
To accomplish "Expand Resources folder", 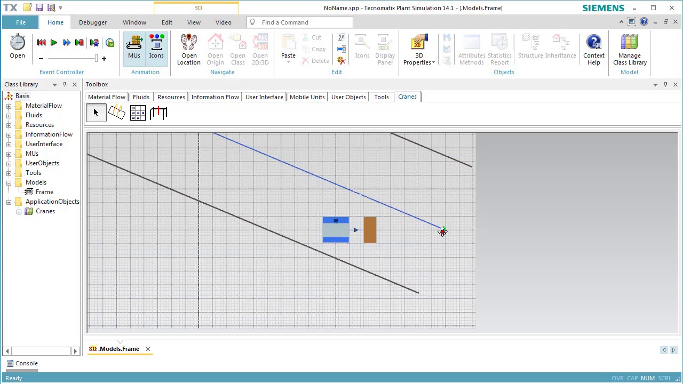I will pos(9,125).
